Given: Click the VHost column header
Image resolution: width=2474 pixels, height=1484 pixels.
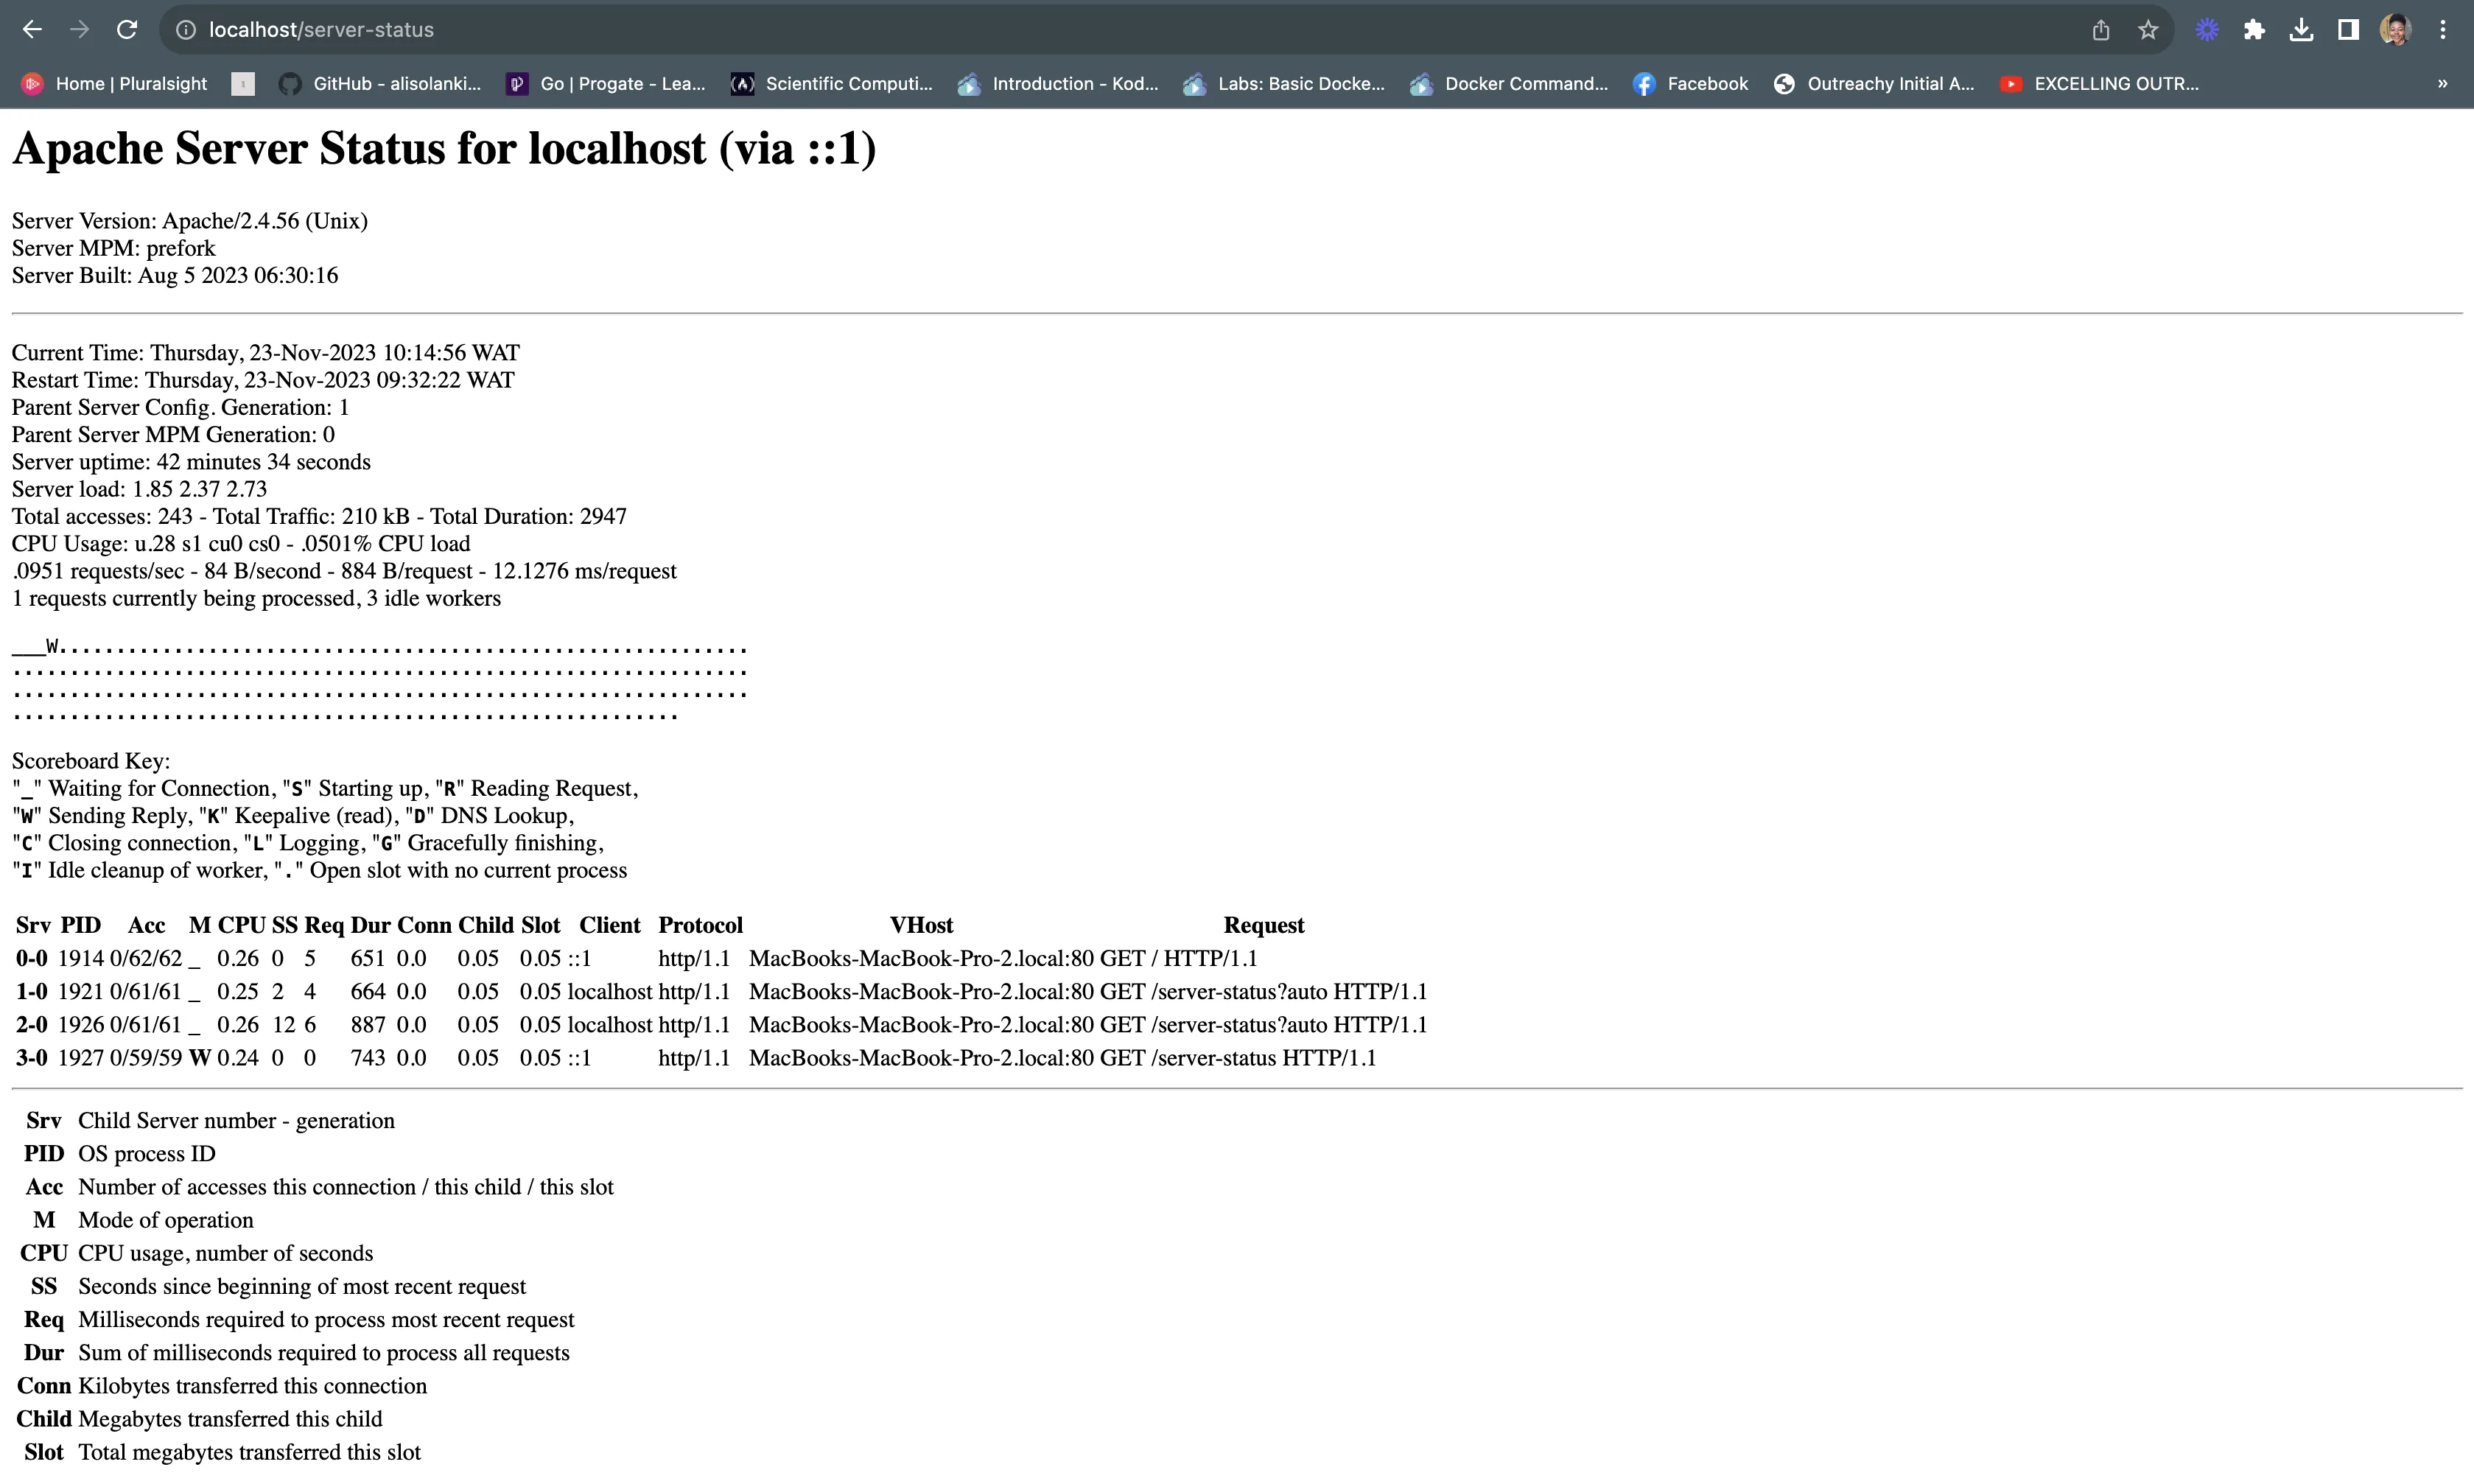Looking at the screenshot, I should pos(922,925).
